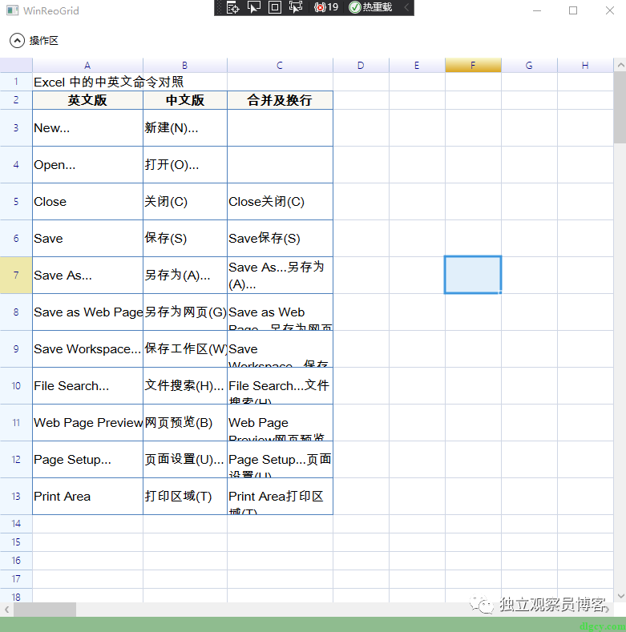Screen dimensions: 626x632
Task: Click the cell '页面设置(U)...'
Action: 184,460
